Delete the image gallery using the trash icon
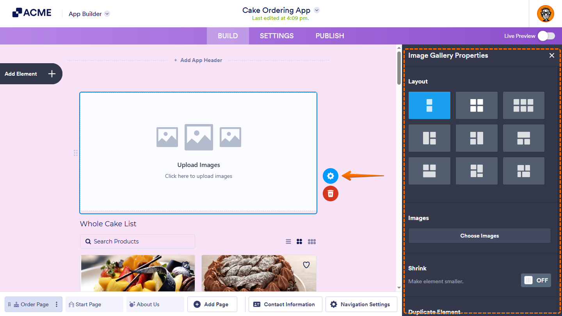This screenshot has width=562, height=316. [x=331, y=194]
